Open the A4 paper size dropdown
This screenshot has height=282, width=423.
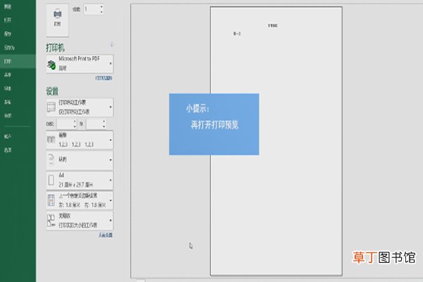click(x=80, y=180)
